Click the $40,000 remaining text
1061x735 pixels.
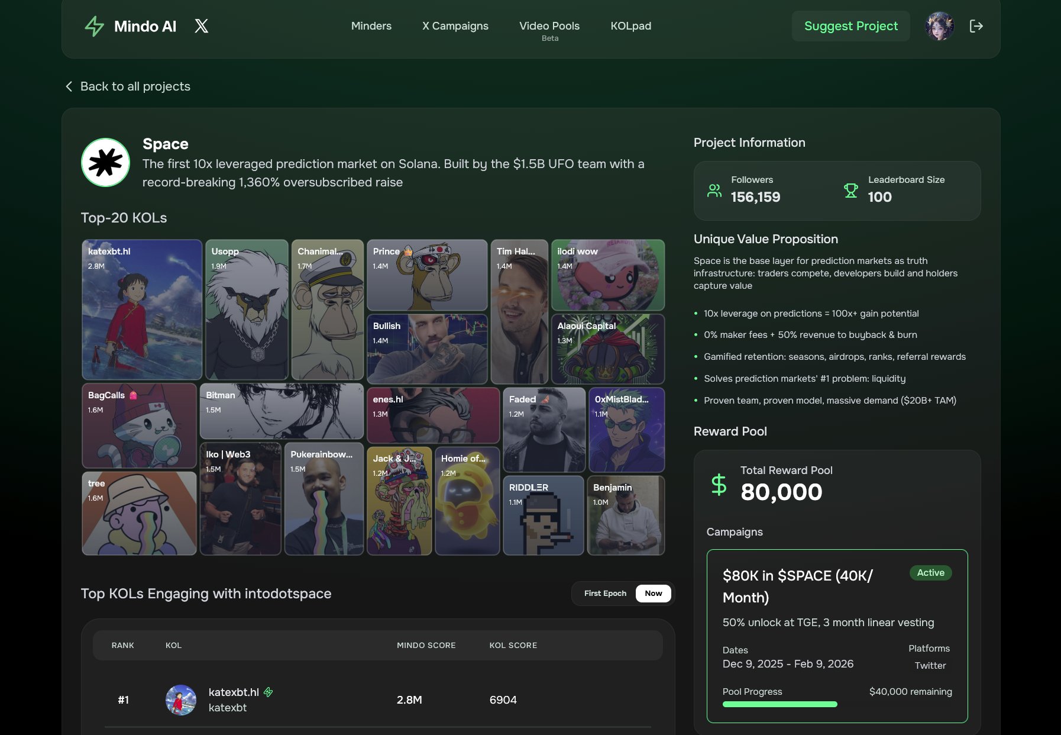tap(911, 692)
